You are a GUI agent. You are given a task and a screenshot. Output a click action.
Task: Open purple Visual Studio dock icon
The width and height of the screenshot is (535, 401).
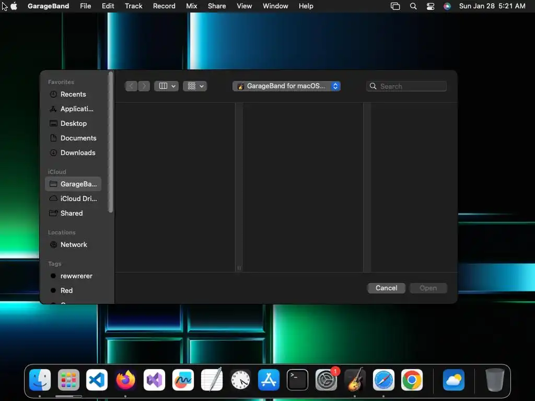pyautogui.click(x=154, y=380)
